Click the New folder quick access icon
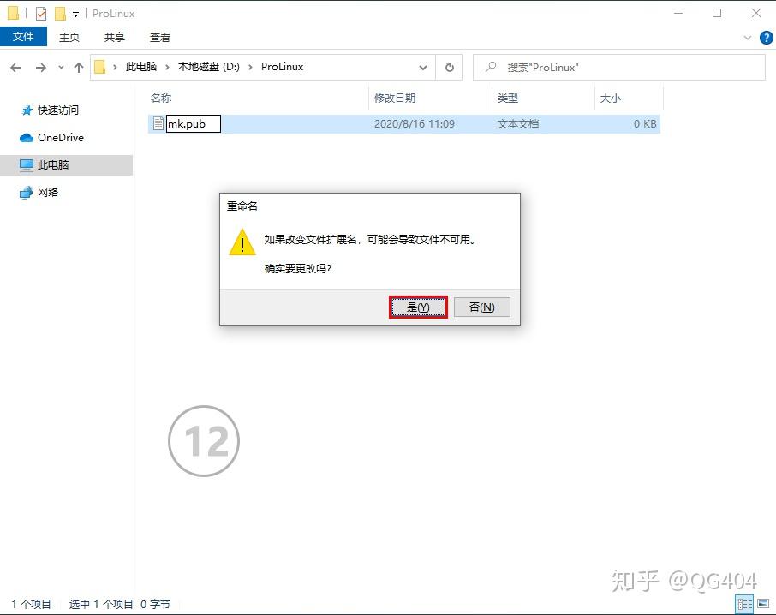 pyautogui.click(x=60, y=14)
